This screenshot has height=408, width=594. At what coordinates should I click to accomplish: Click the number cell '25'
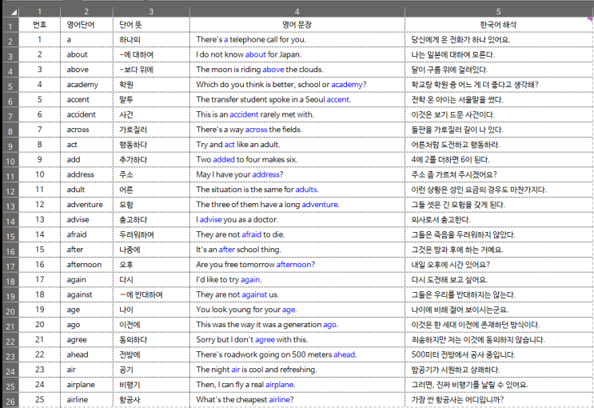click(x=39, y=400)
